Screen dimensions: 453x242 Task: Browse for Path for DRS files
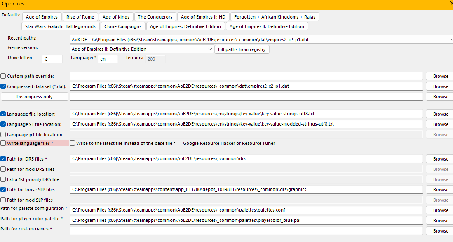coord(440,159)
